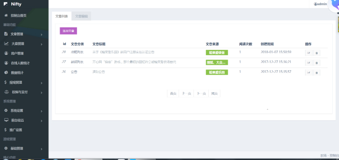Click the 文章标题 column header
Viewport: 339px width, 160px height.
coord(99,44)
